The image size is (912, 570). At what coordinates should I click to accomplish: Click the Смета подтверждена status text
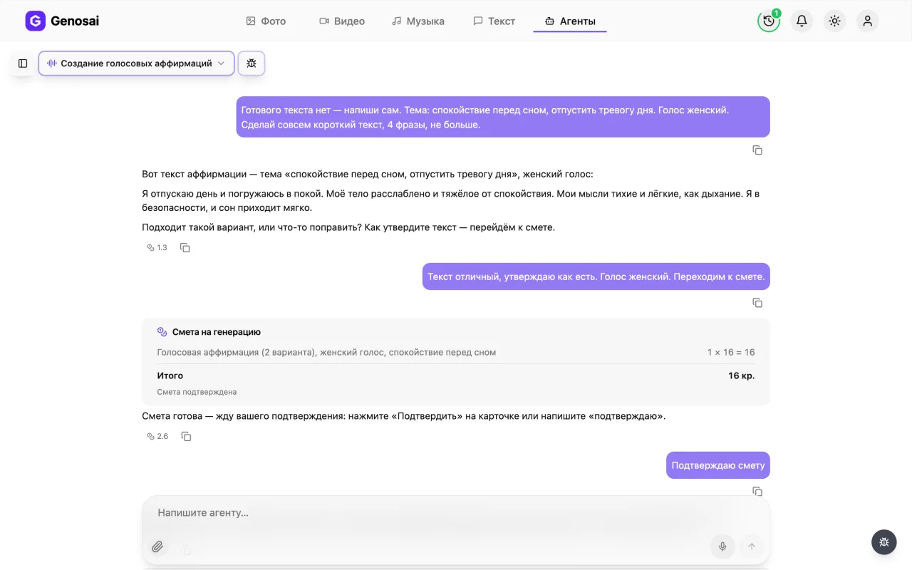coord(197,392)
